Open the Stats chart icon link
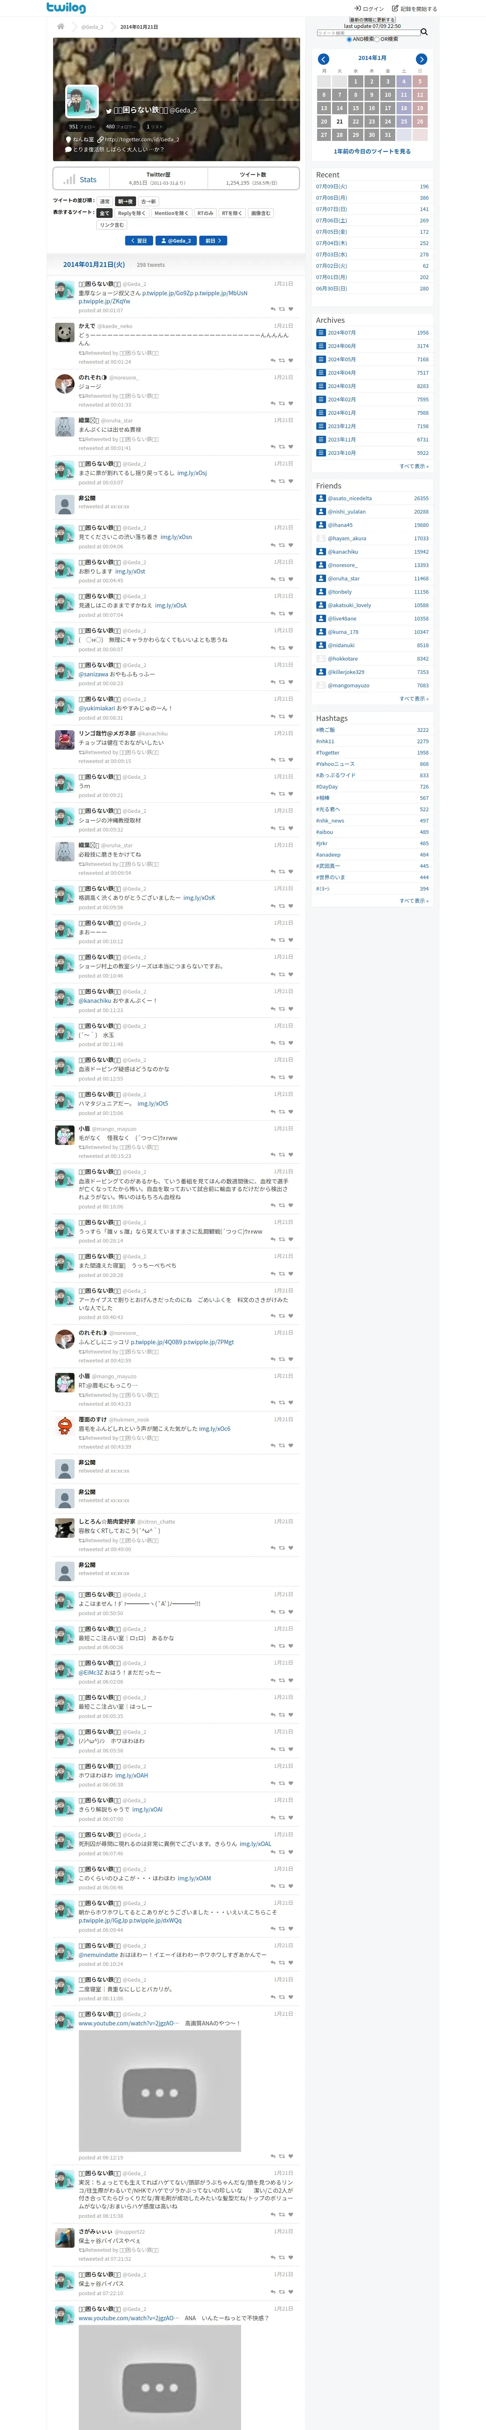The width and height of the screenshot is (486, 2430). click(x=69, y=179)
